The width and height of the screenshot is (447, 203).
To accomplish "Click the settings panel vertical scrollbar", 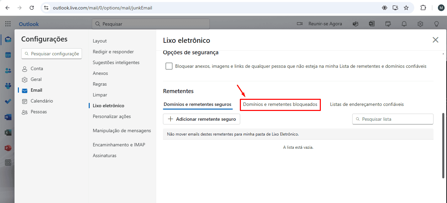I will pos(443,146).
